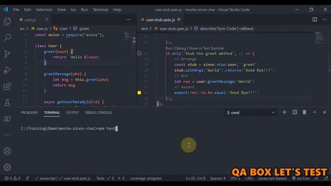Open the Manage gear icon
This screenshot has height=186, width=331.
[7, 167]
